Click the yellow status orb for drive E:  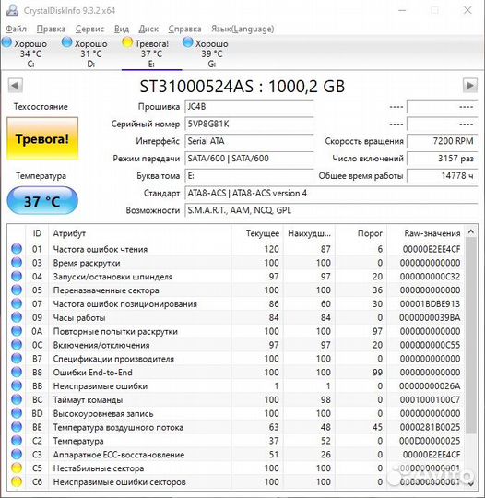tap(127, 42)
